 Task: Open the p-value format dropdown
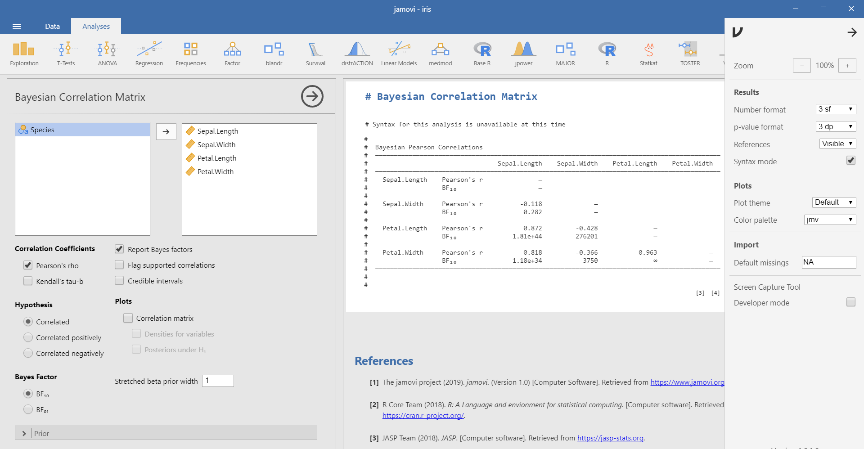point(836,126)
